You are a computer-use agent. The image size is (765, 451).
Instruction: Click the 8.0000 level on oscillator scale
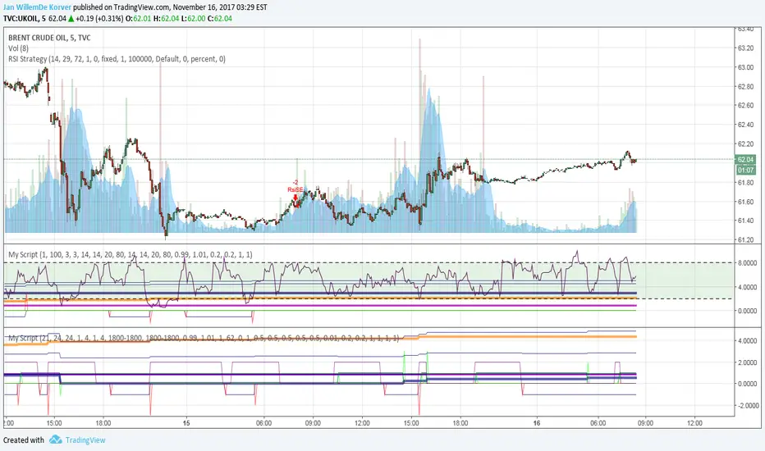[x=746, y=263]
